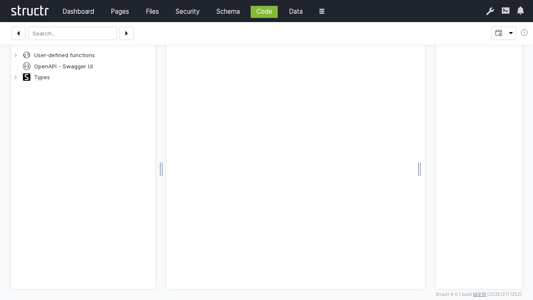Expand the User-defined functions node
This screenshot has height=300, width=533.
16,55
